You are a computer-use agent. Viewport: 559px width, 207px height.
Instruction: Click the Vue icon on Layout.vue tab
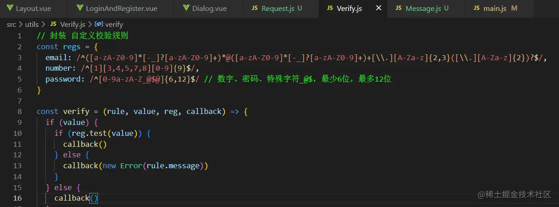tap(10, 8)
